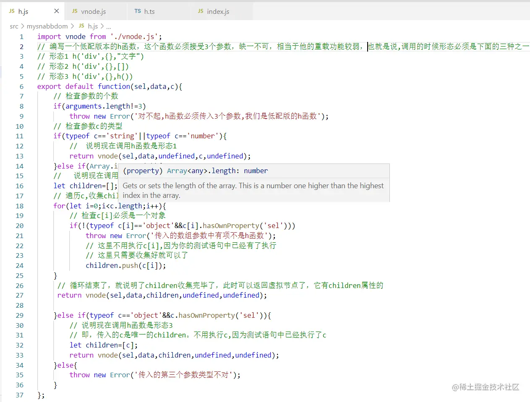Click the chevron after mysnabbdom breadcrumb
The image size is (530, 402).
click(73, 26)
